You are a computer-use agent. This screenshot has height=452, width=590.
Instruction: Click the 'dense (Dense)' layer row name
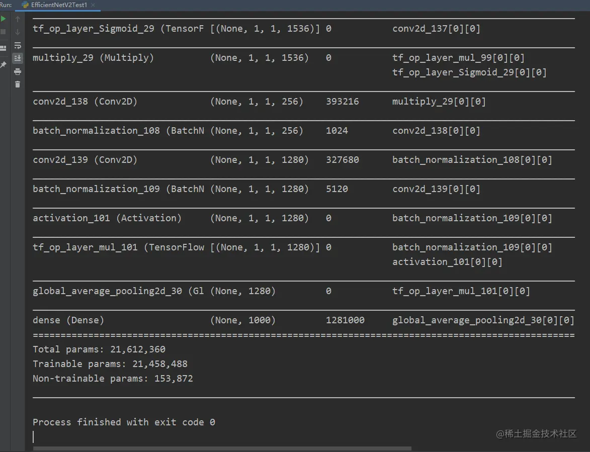point(68,320)
